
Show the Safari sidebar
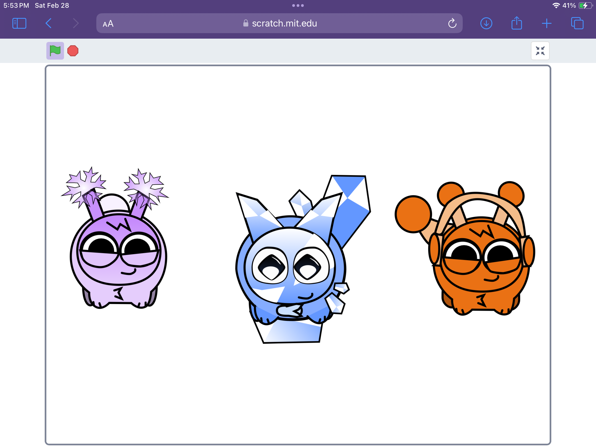(19, 23)
